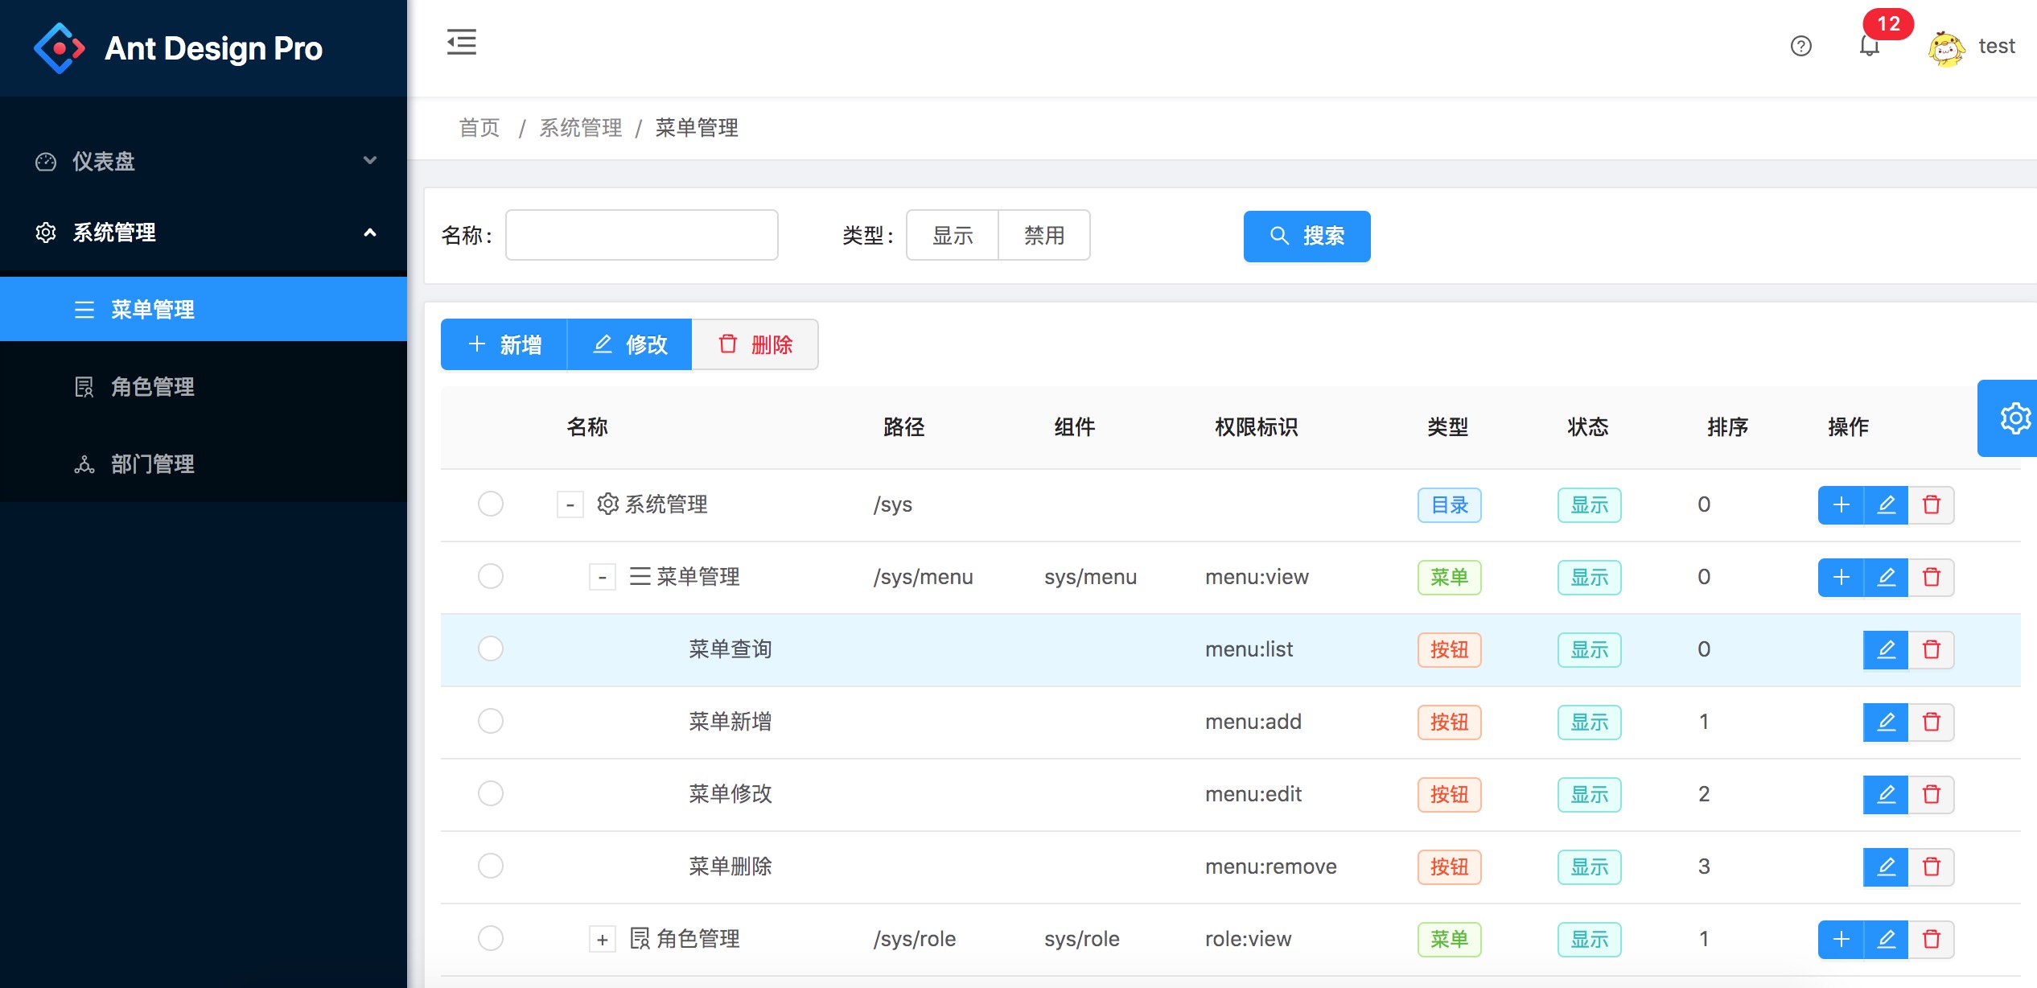Collapse the 菜单管理 tree row

(602, 578)
